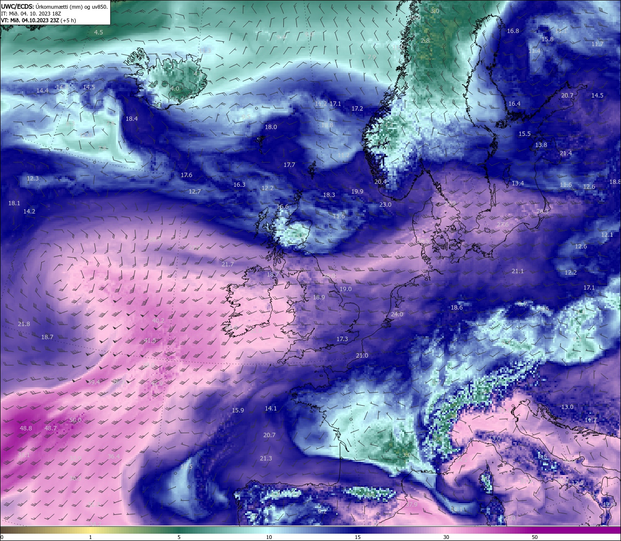621x541 pixels.
Task: Select the 21.1 value over Germany
Action: (x=518, y=271)
